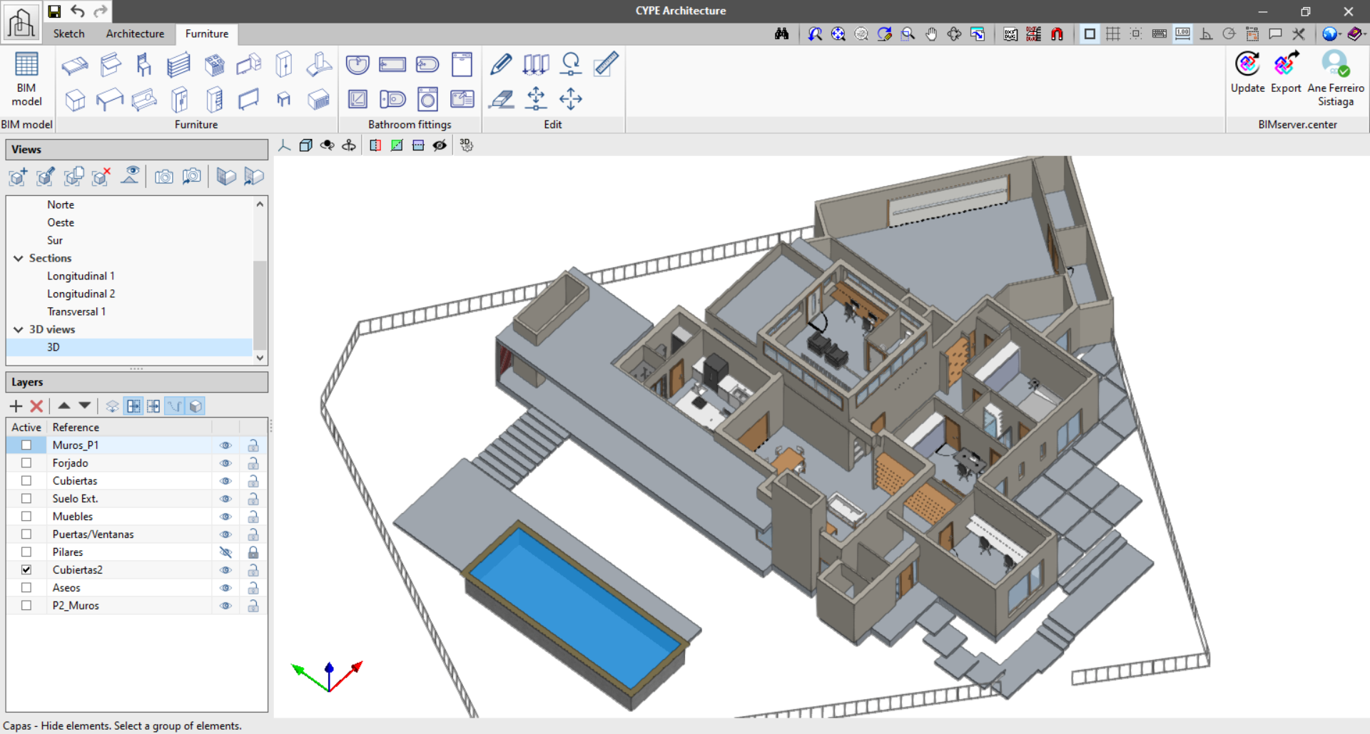Open the Sketch tab

click(x=68, y=33)
